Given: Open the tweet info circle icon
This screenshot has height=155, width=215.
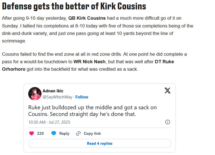Looking at the screenshot, I should [168, 122].
